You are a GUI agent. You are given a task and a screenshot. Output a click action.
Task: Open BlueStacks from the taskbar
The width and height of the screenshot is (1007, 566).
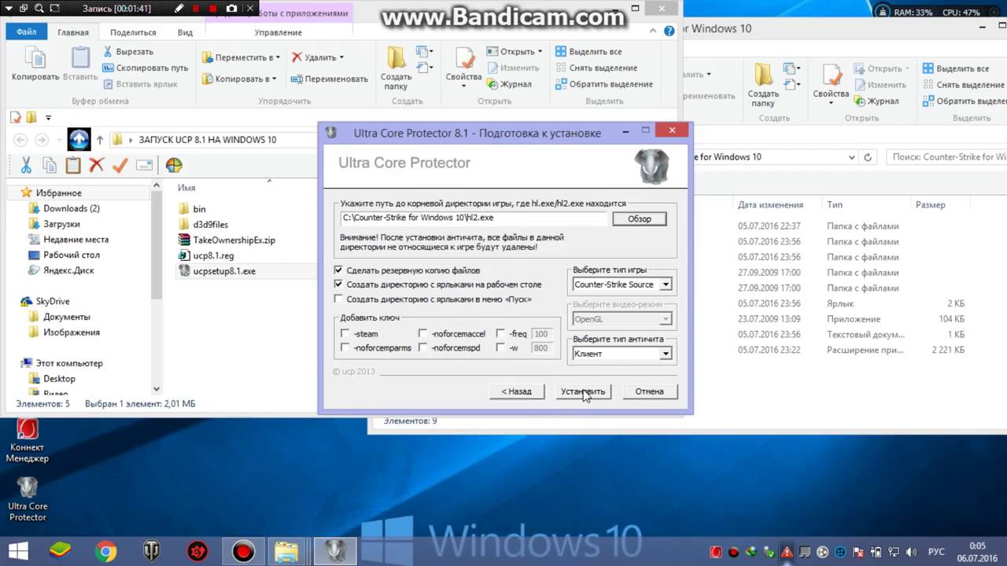(x=60, y=552)
